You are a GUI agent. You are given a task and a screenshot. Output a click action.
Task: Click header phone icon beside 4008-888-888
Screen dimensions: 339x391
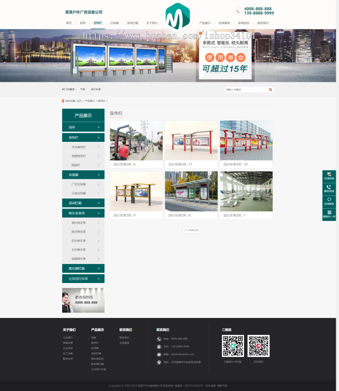(x=238, y=11)
